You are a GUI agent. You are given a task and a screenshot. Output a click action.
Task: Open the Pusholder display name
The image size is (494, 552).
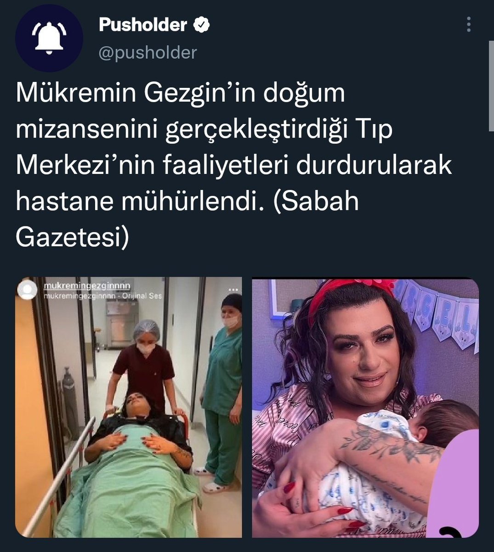pos(142,25)
